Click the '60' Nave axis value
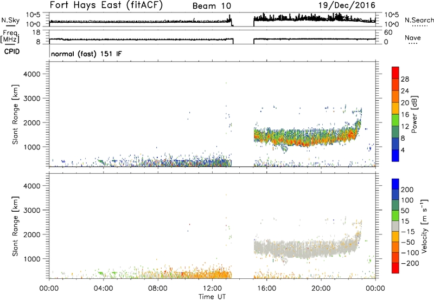Viewport: 434px width, 300px height. [388, 32]
